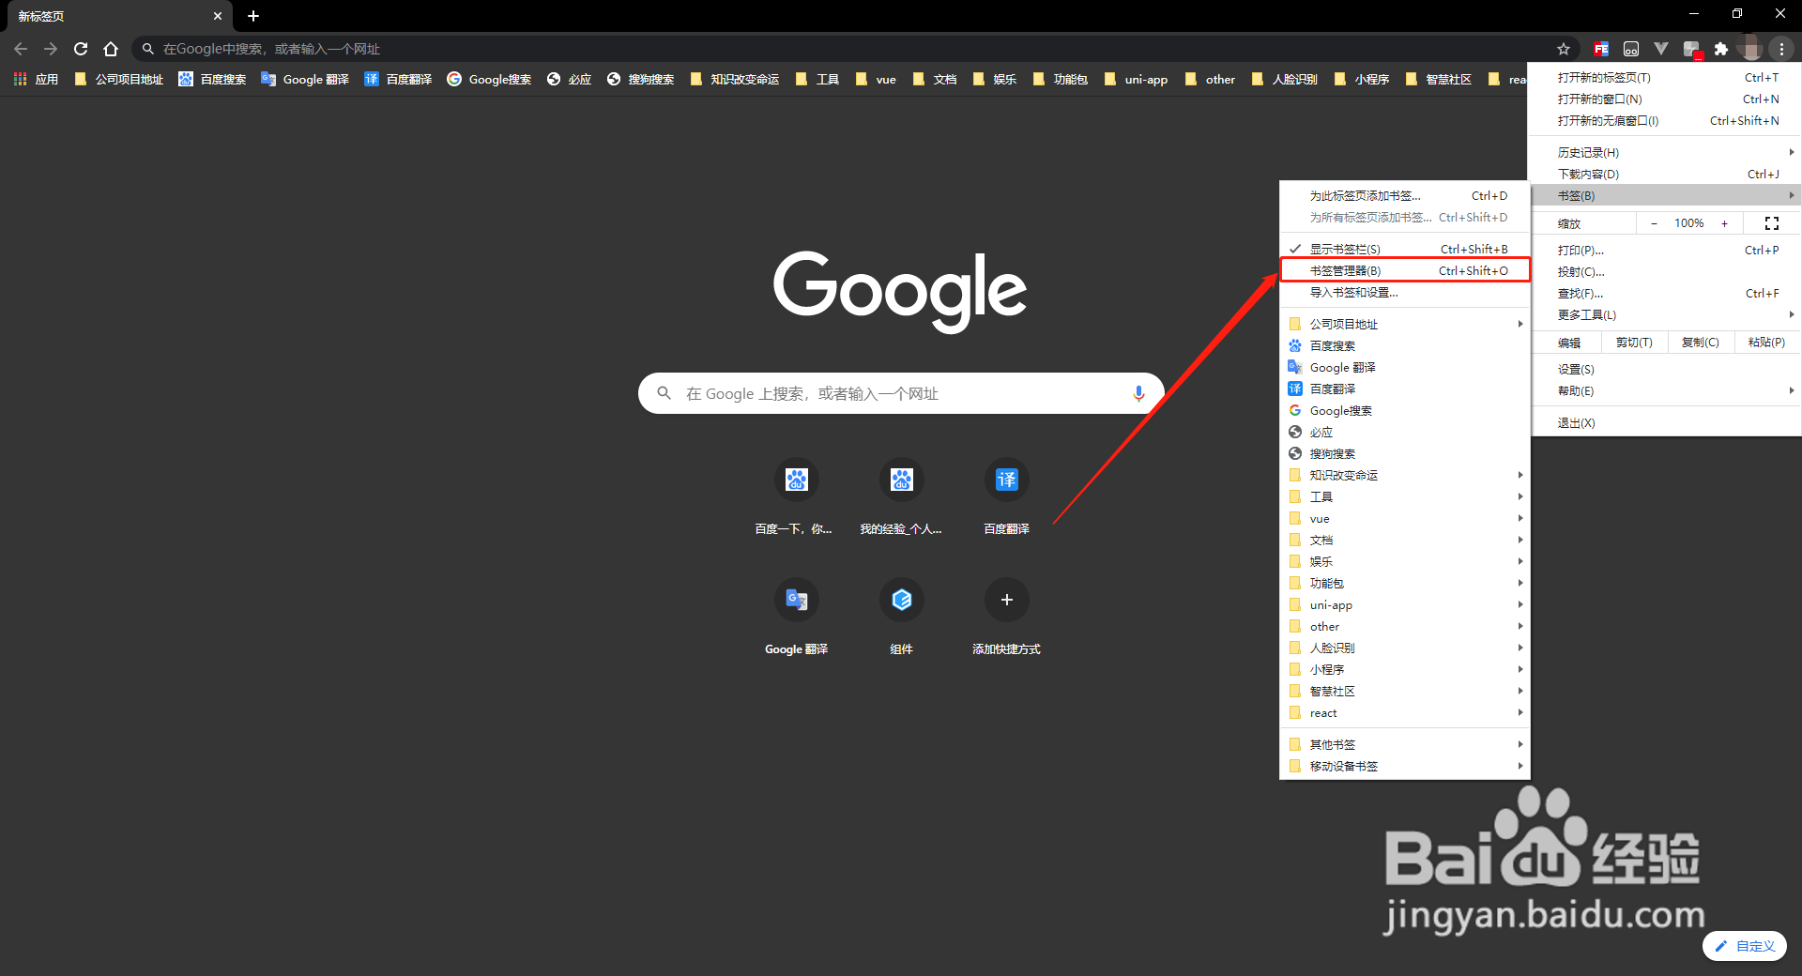The image size is (1802, 976).
Task: Choose 投射 in Chrome menu
Action: [x=1666, y=271]
